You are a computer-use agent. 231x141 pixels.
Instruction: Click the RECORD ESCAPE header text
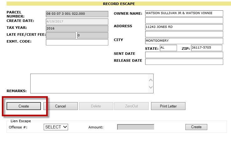coord(119,4)
